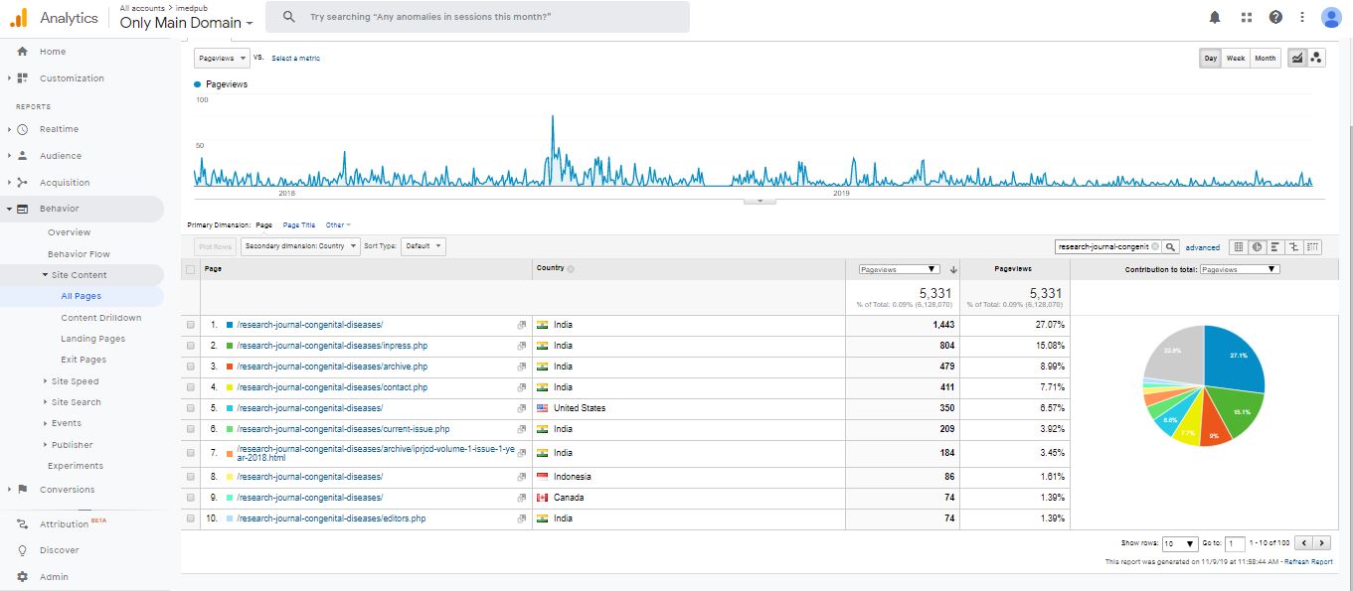1353x591 pixels.
Task: Check the box for row 1 India
Action: [191, 325]
